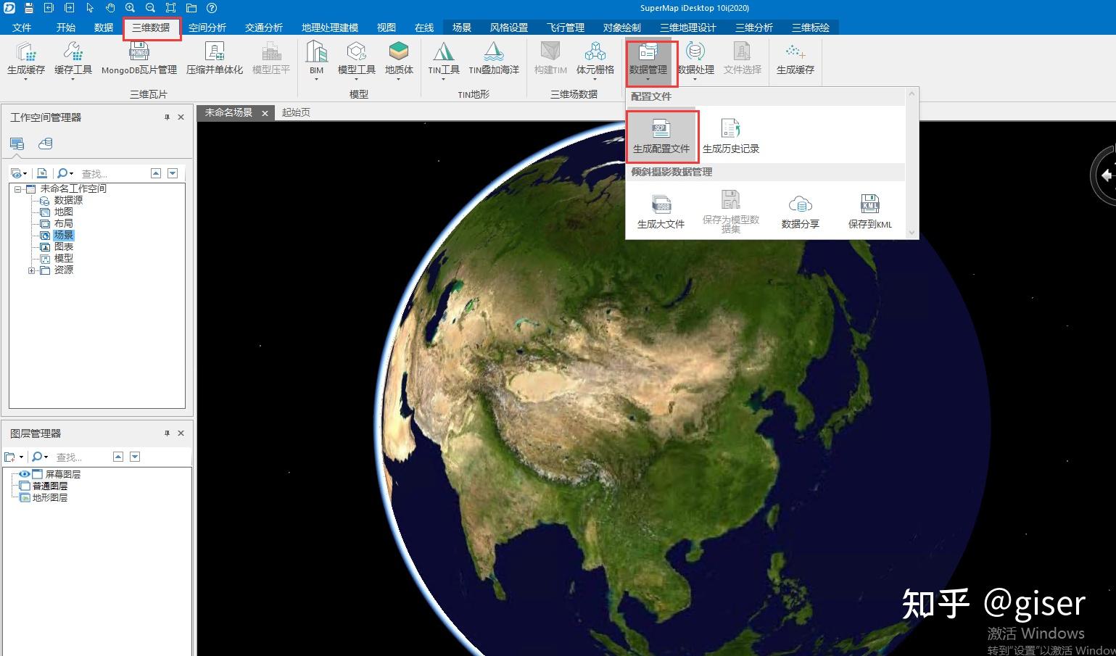The height and width of the screenshot is (656, 1116).
Task: Click 生成大文件 OSGB option
Action: click(x=661, y=212)
